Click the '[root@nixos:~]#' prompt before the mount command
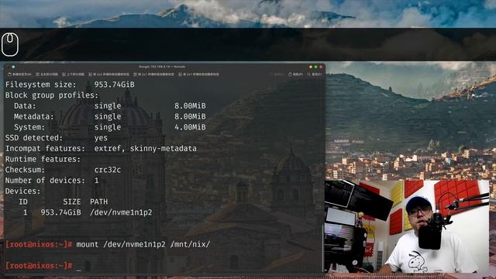Viewport: 496px width, 279px height. 39,245
